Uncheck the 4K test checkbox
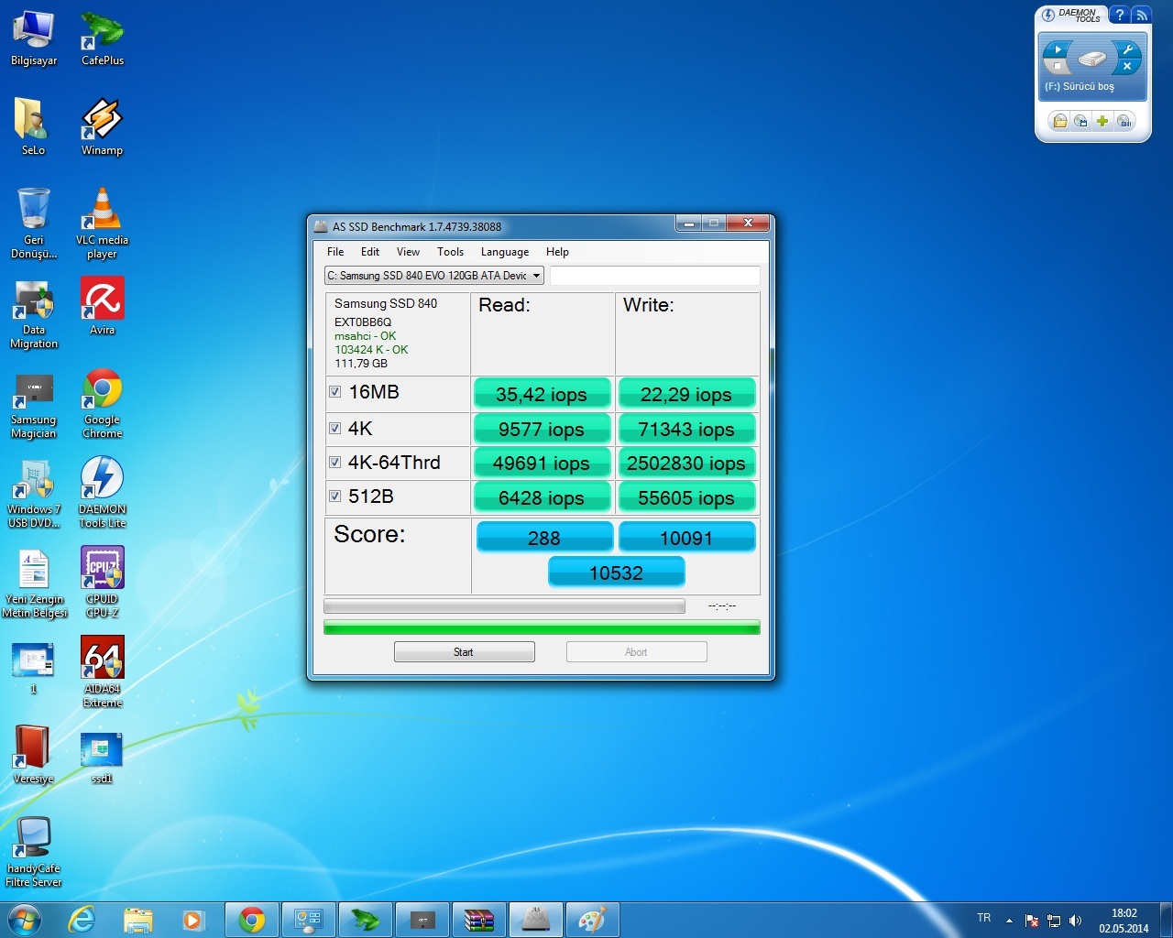 (x=335, y=429)
